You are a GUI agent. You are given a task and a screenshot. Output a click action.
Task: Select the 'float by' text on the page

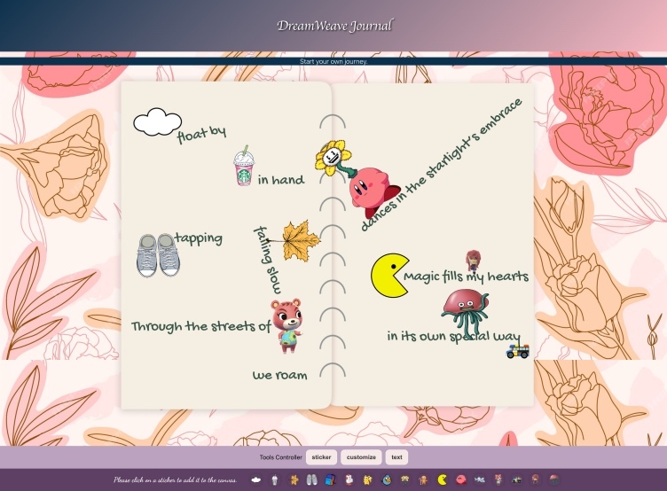(201, 135)
